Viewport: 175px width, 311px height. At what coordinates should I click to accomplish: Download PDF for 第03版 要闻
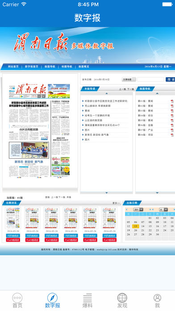click(x=172, y=111)
